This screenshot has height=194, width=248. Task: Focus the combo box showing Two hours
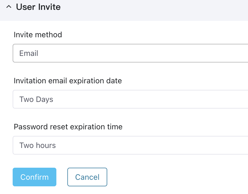[130, 145]
